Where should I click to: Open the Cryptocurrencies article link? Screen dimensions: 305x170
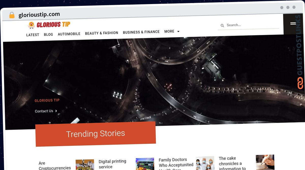(55, 165)
